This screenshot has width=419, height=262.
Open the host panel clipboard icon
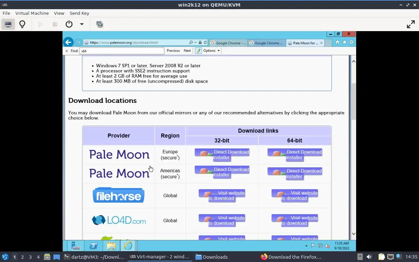pyautogui.click(x=381, y=257)
